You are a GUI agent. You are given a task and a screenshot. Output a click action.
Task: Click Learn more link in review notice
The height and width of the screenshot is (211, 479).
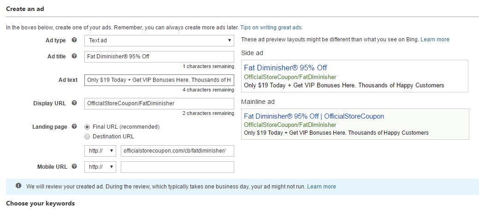[321, 187]
